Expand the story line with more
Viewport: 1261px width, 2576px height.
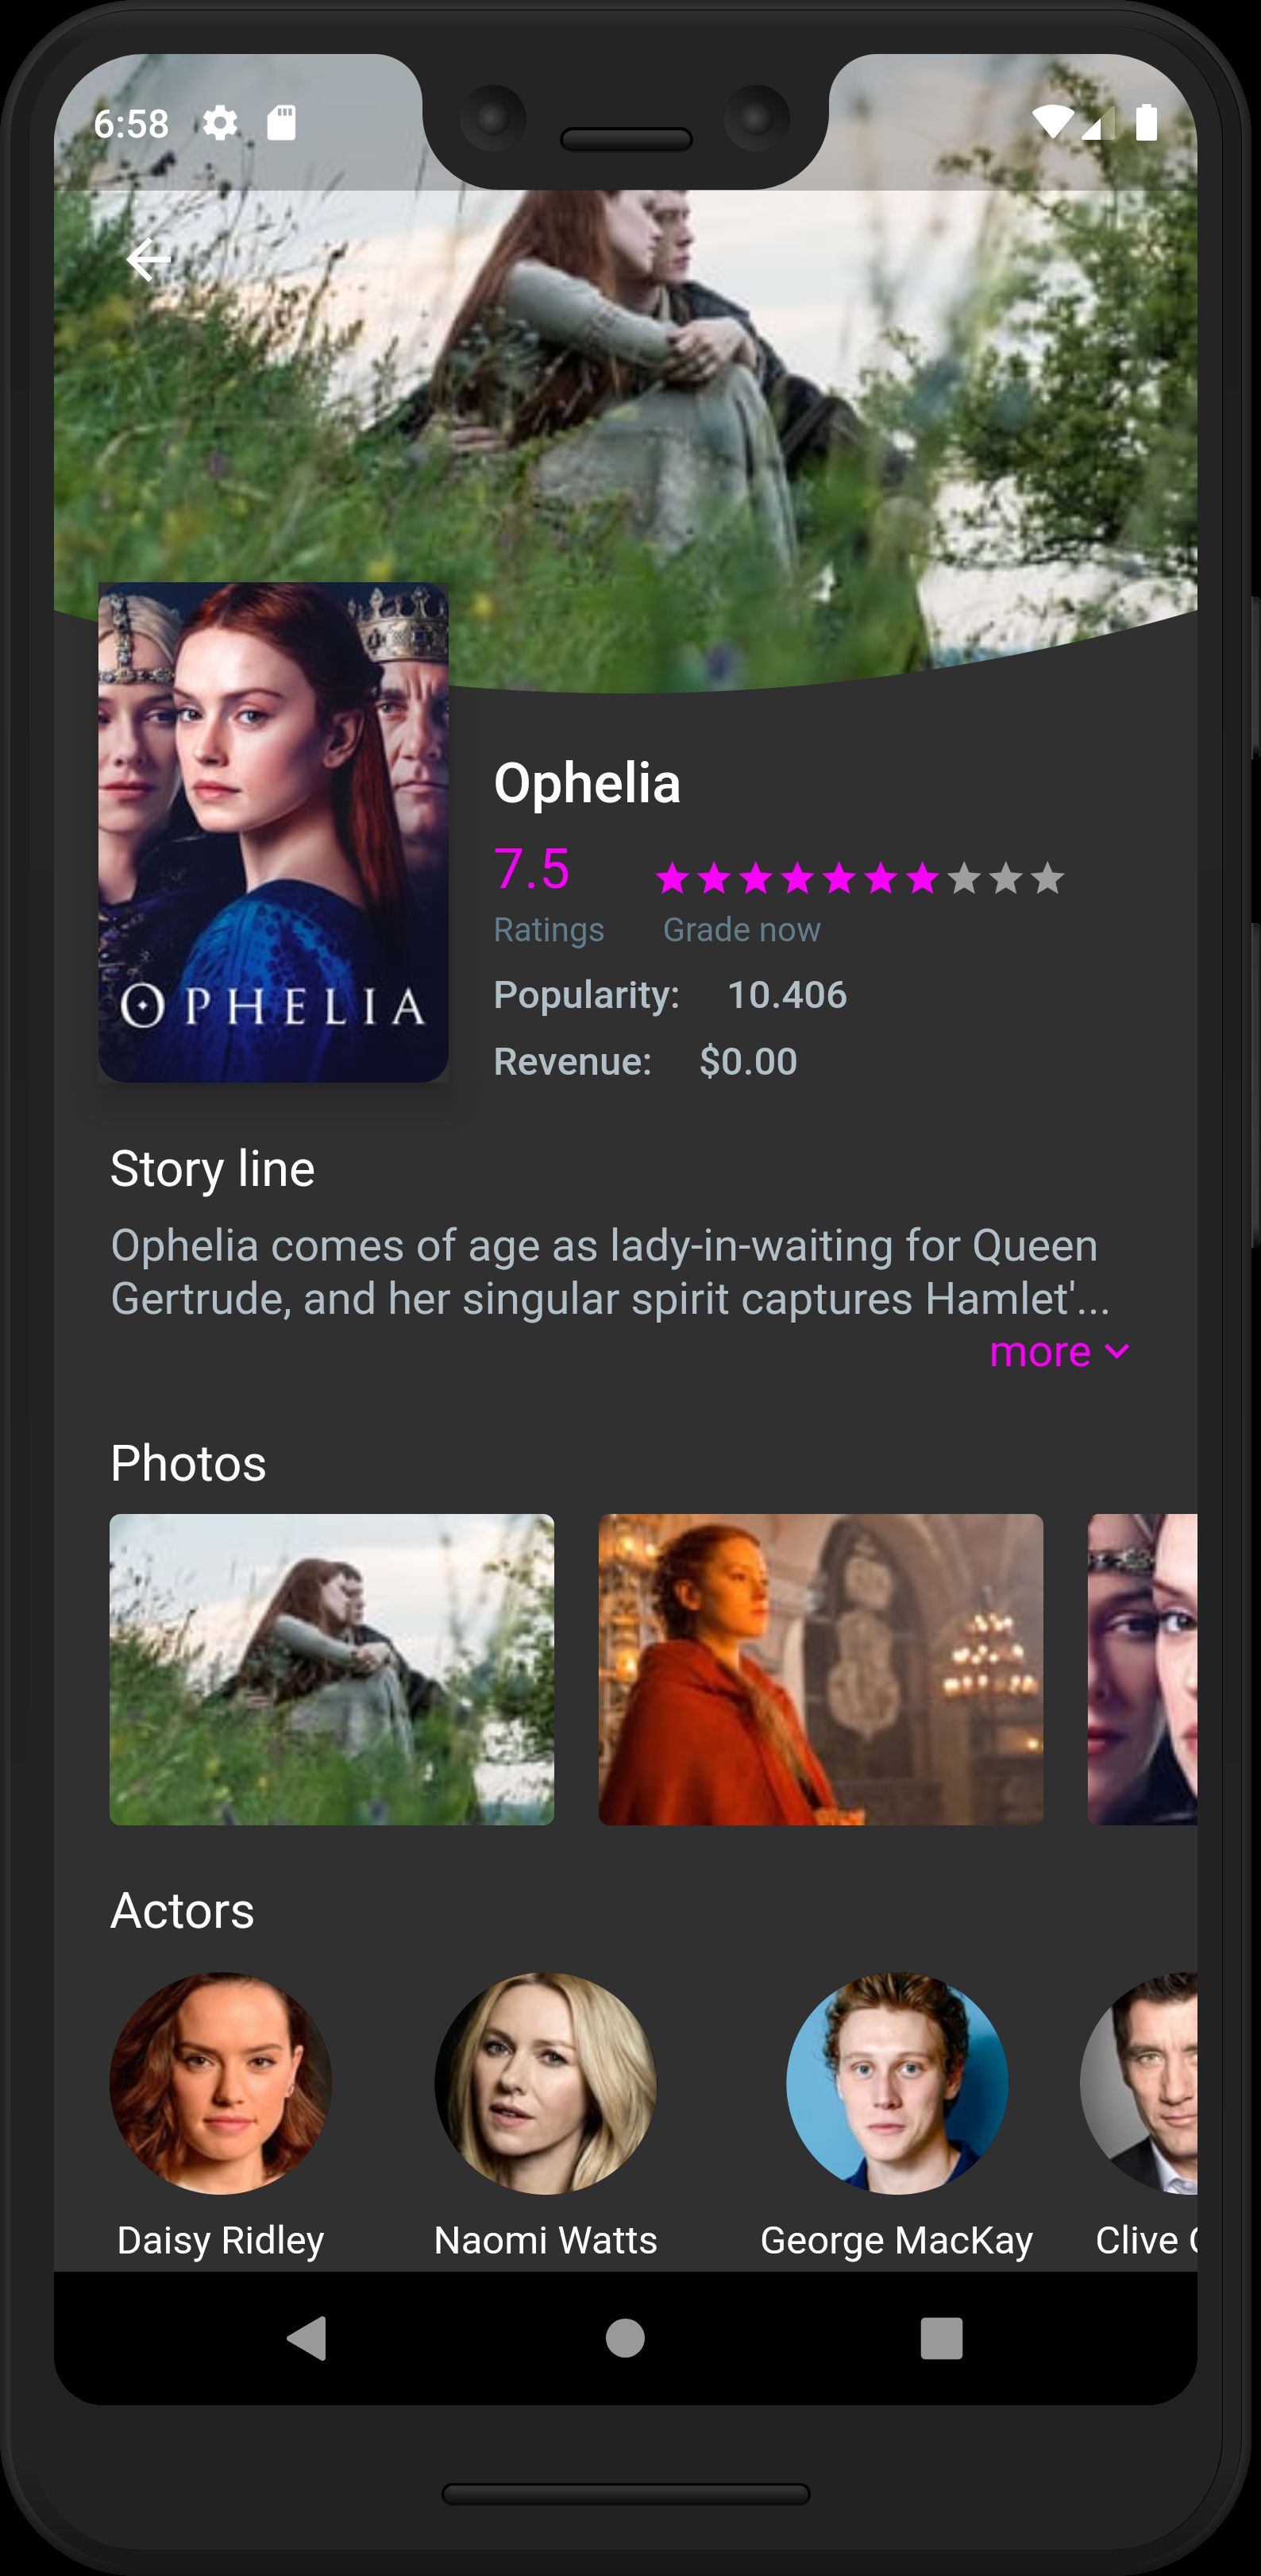[1040, 1352]
